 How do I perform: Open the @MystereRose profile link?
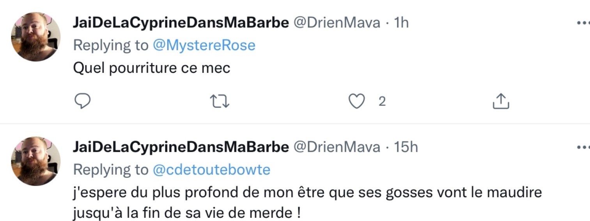click(x=204, y=46)
